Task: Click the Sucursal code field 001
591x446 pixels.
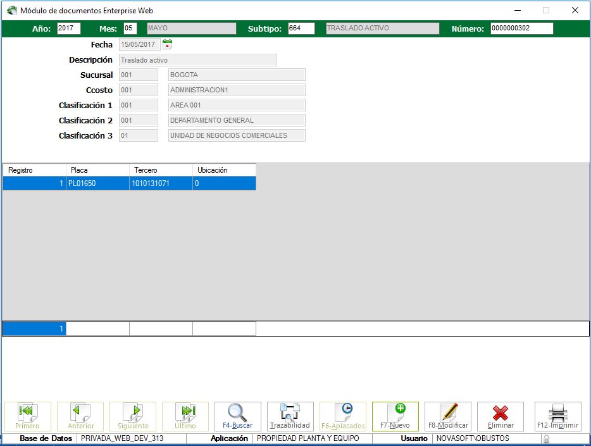Action: (139, 75)
